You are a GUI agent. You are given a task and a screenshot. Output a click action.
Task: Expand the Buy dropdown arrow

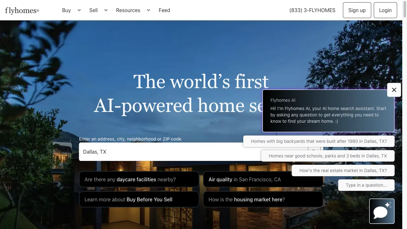79,10
